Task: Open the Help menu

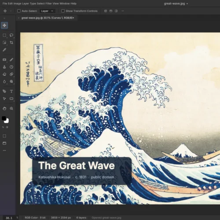Action: (73, 4)
